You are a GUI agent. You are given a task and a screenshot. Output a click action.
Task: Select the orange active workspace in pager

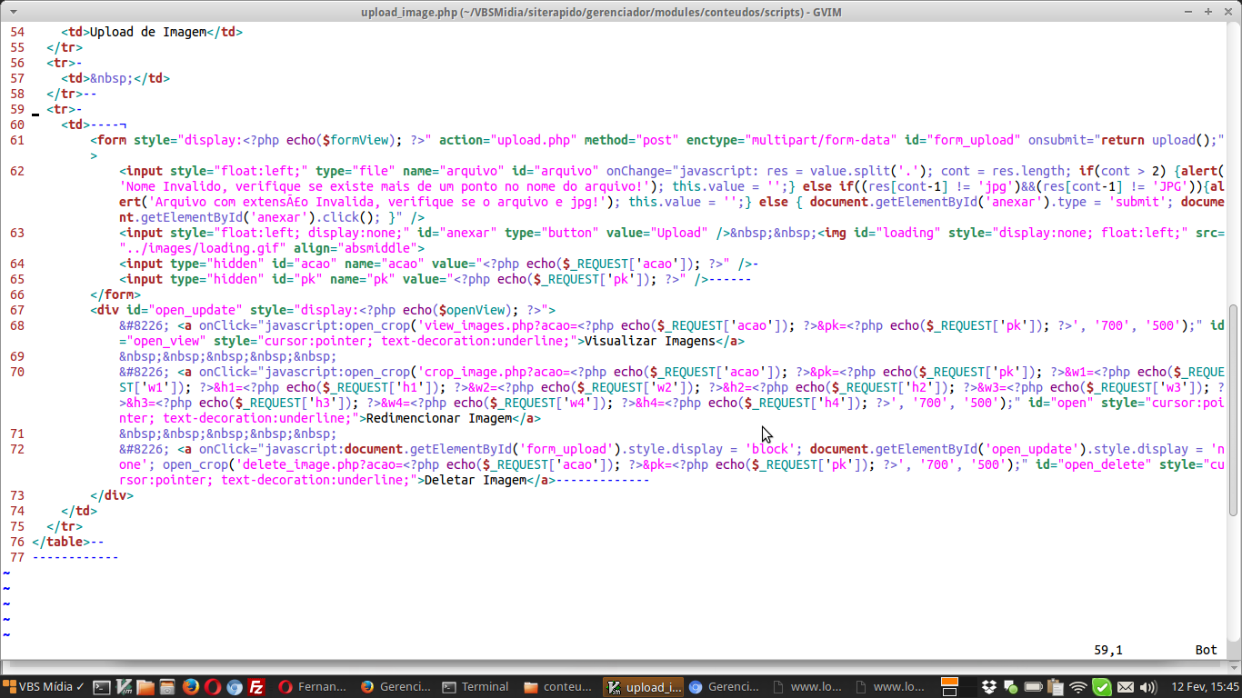pyautogui.click(x=949, y=682)
